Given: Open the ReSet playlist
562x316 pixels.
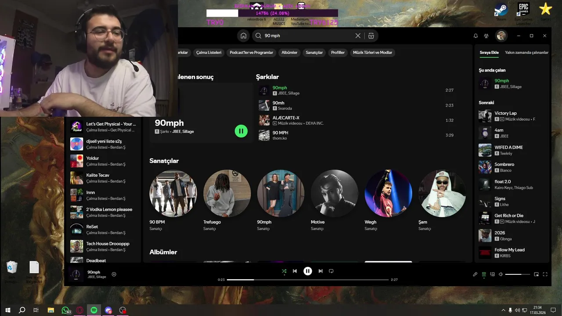Looking at the screenshot, I should pos(103,230).
